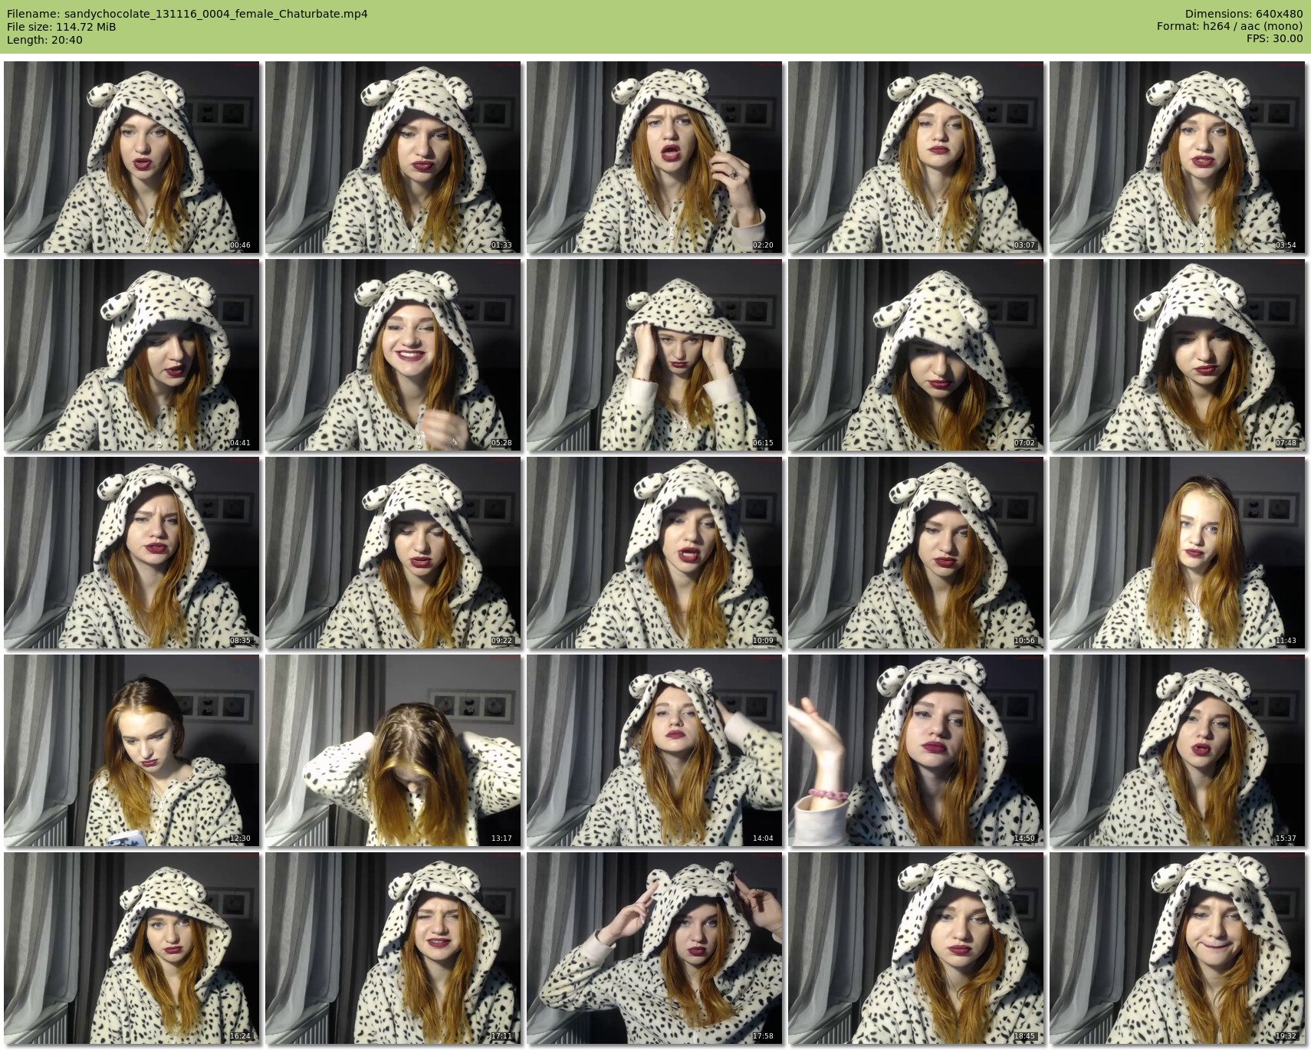This screenshot has height=1050, width=1311.
Task: Click the 'Format: h264 / aac (mono)' text
Action: point(1230,27)
